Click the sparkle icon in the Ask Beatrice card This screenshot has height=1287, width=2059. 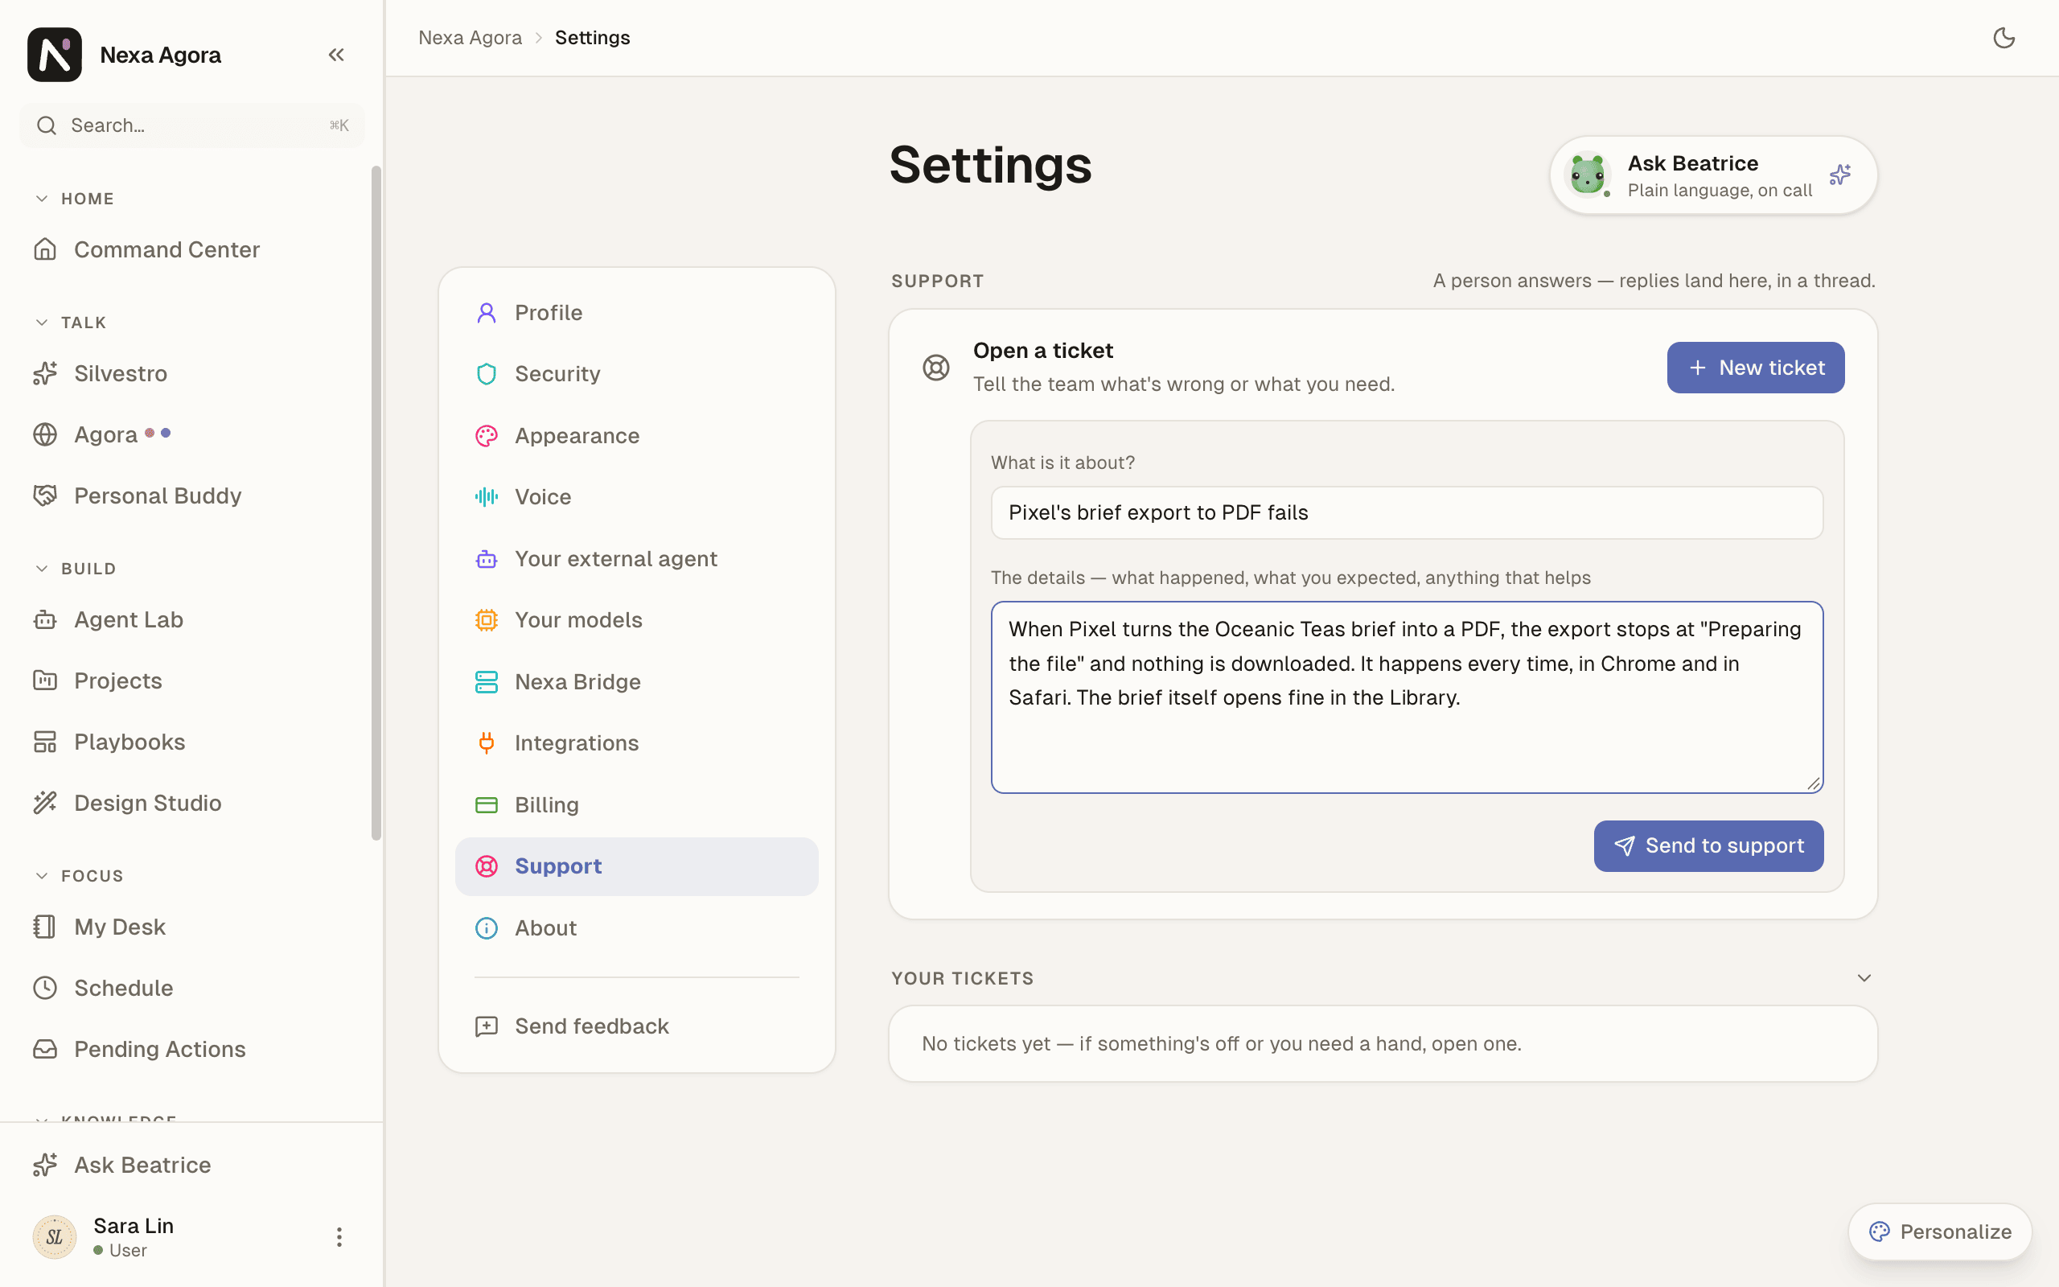pyautogui.click(x=1839, y=175)
